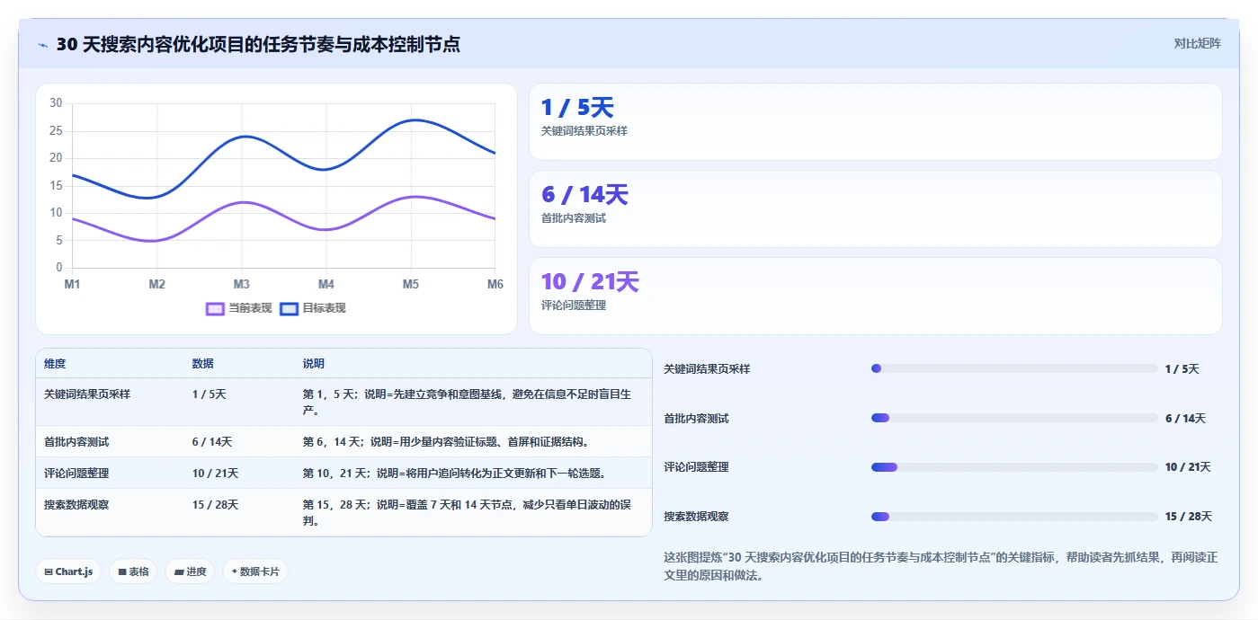Click description beginning 第 6，14 天

tap(446, 442)
